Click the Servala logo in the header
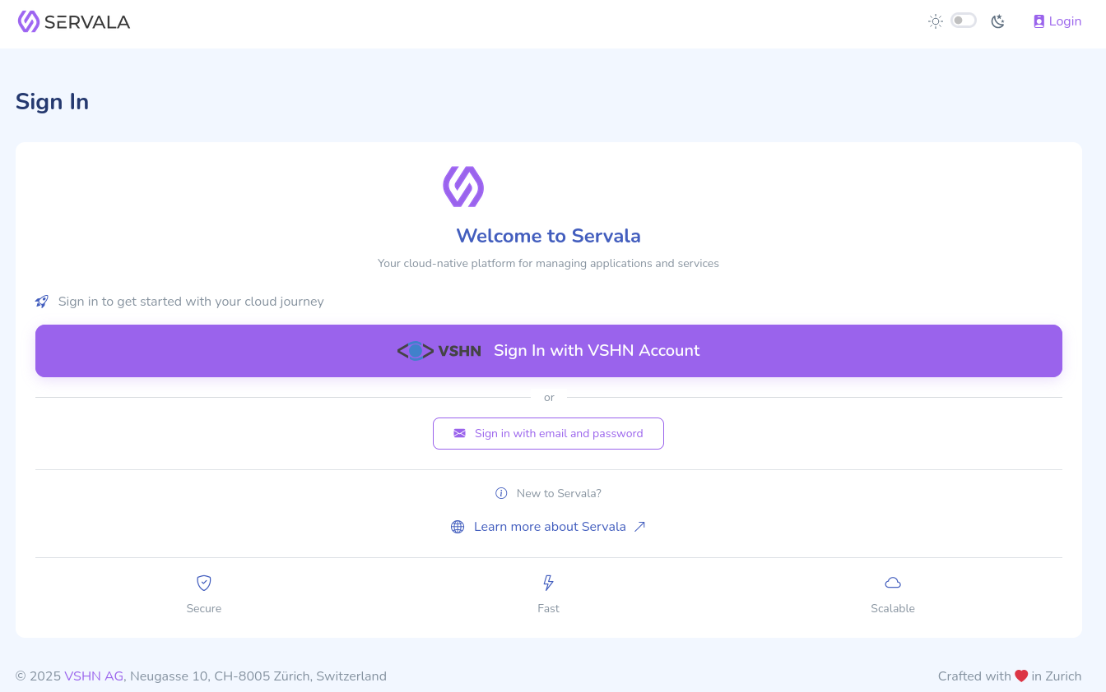This screenshot has width=1106, height=692. point(74,21)
